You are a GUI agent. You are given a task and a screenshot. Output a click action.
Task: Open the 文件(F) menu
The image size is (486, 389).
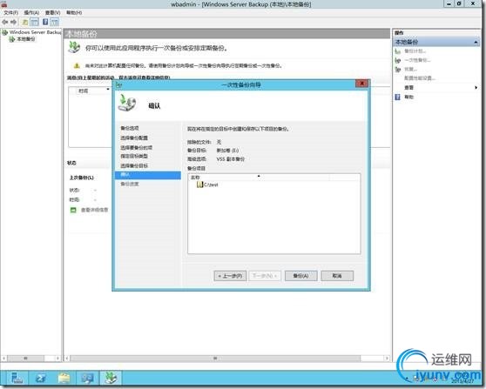10,13
